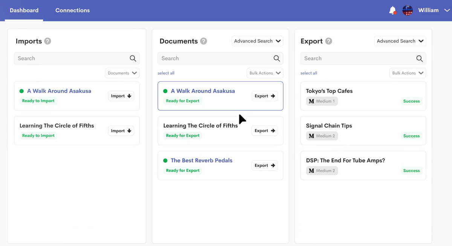This screenshot has width=452, height=246.
Task: Click Medium 2 badge on Signal Chain Tips
Action: [322, 136]
